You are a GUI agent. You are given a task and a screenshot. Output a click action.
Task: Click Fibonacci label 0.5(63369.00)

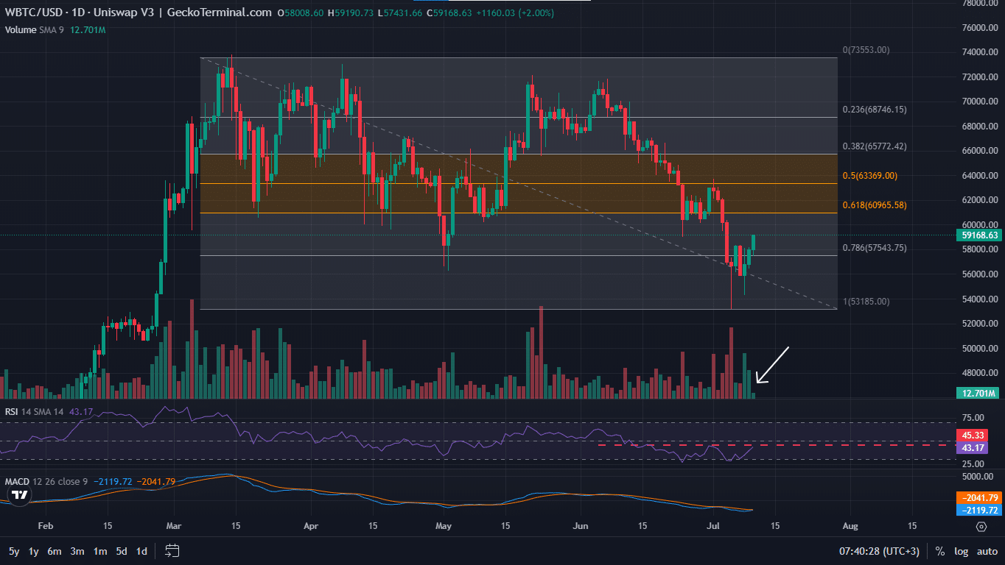[x=870, y=176]
